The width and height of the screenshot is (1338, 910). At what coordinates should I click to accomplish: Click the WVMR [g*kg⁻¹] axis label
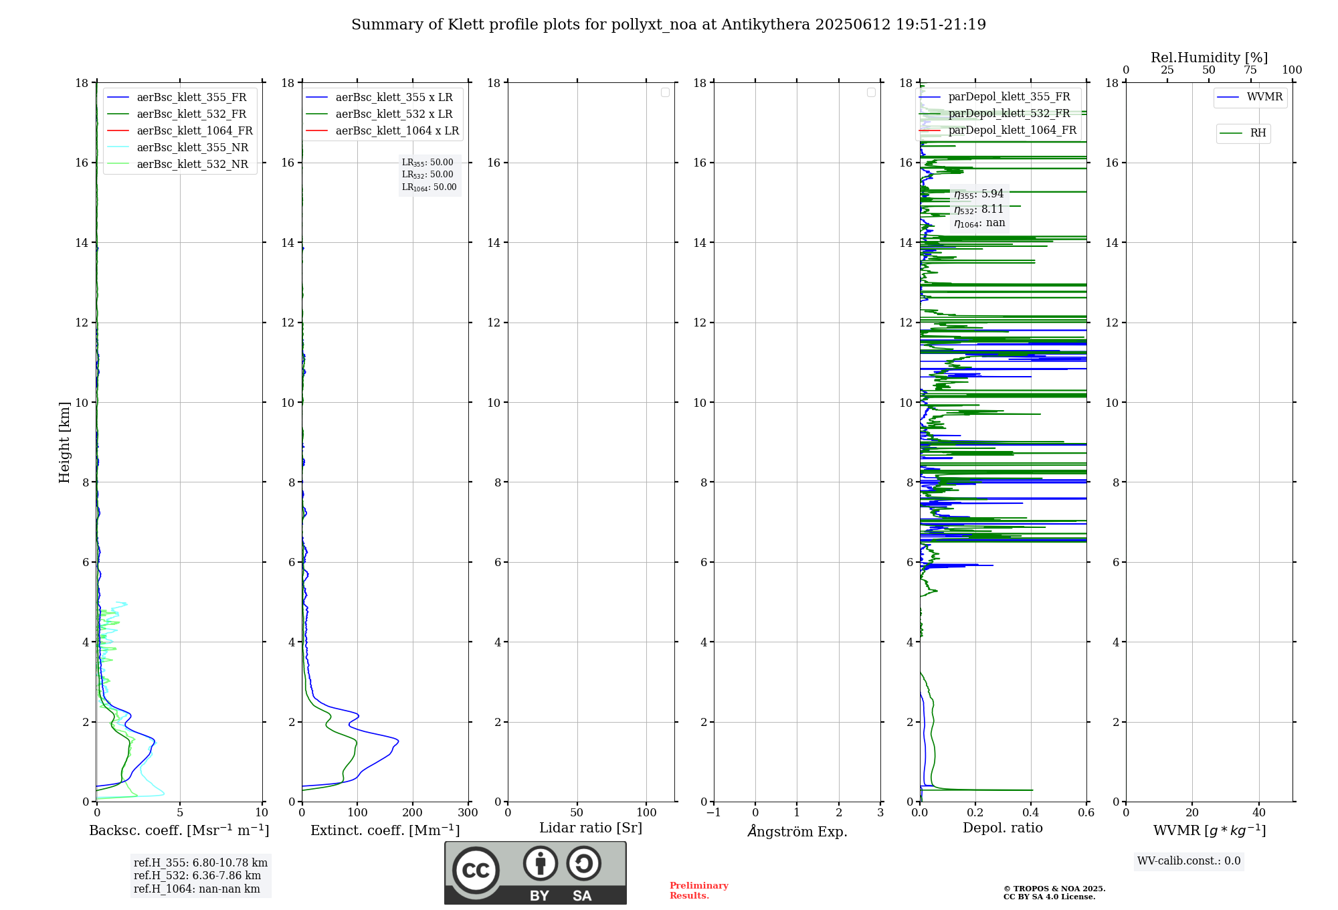tap(1210, 831)
